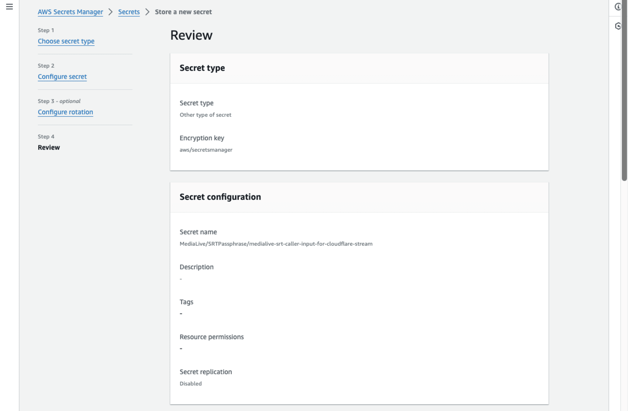628x411 pixels.
Task: Click the Resource permissions label
Action: tap(212, 337)
